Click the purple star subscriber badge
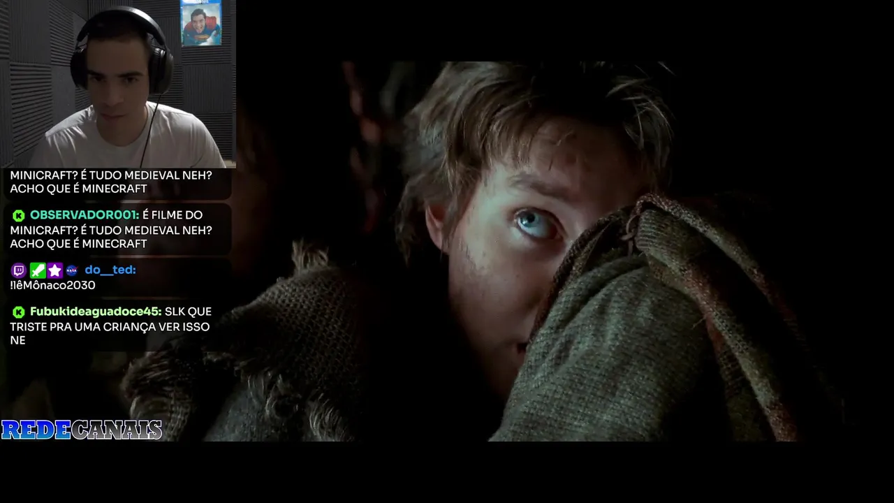Viewport: 894px width, 503px height. [x=54, y=270]
